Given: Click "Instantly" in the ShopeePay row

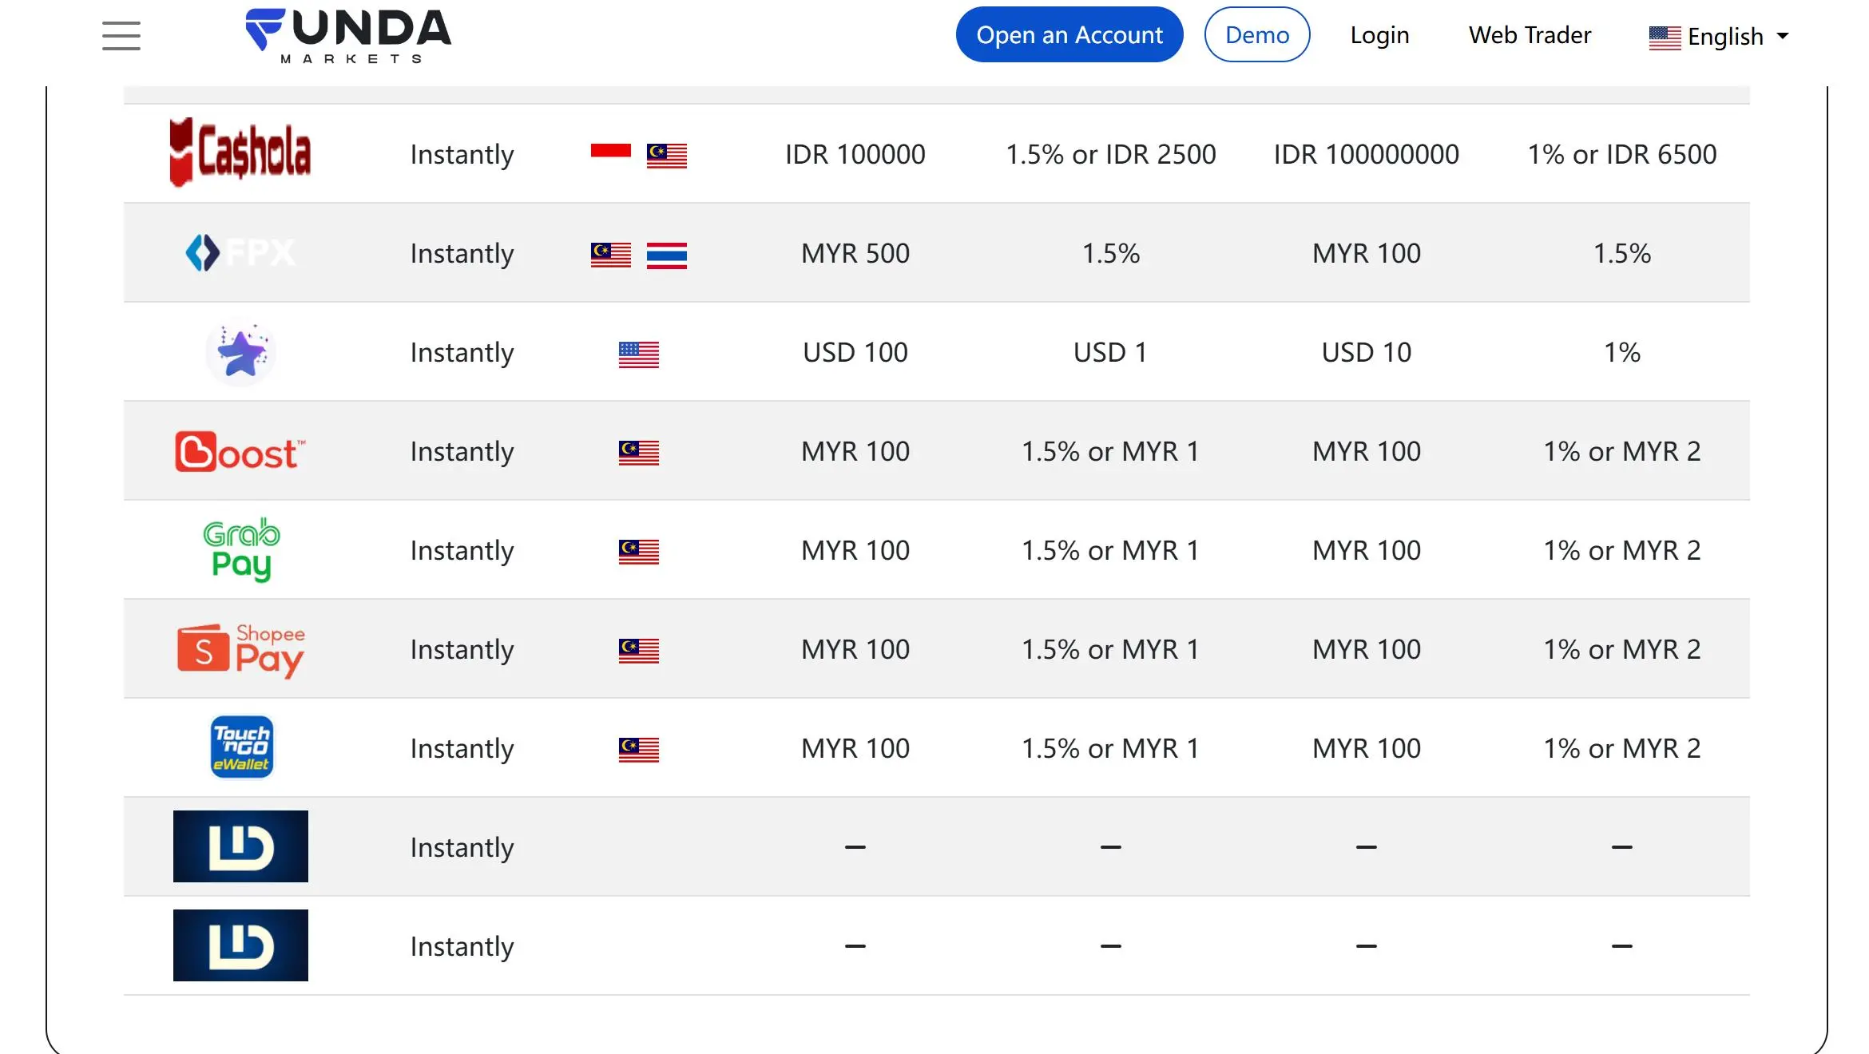Looking at the screenshot, I should 462,649.
